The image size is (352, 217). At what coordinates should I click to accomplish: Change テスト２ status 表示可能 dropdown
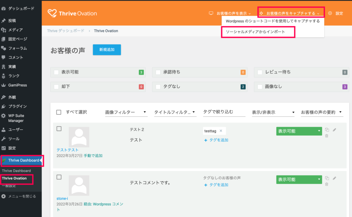coord(299,131)
